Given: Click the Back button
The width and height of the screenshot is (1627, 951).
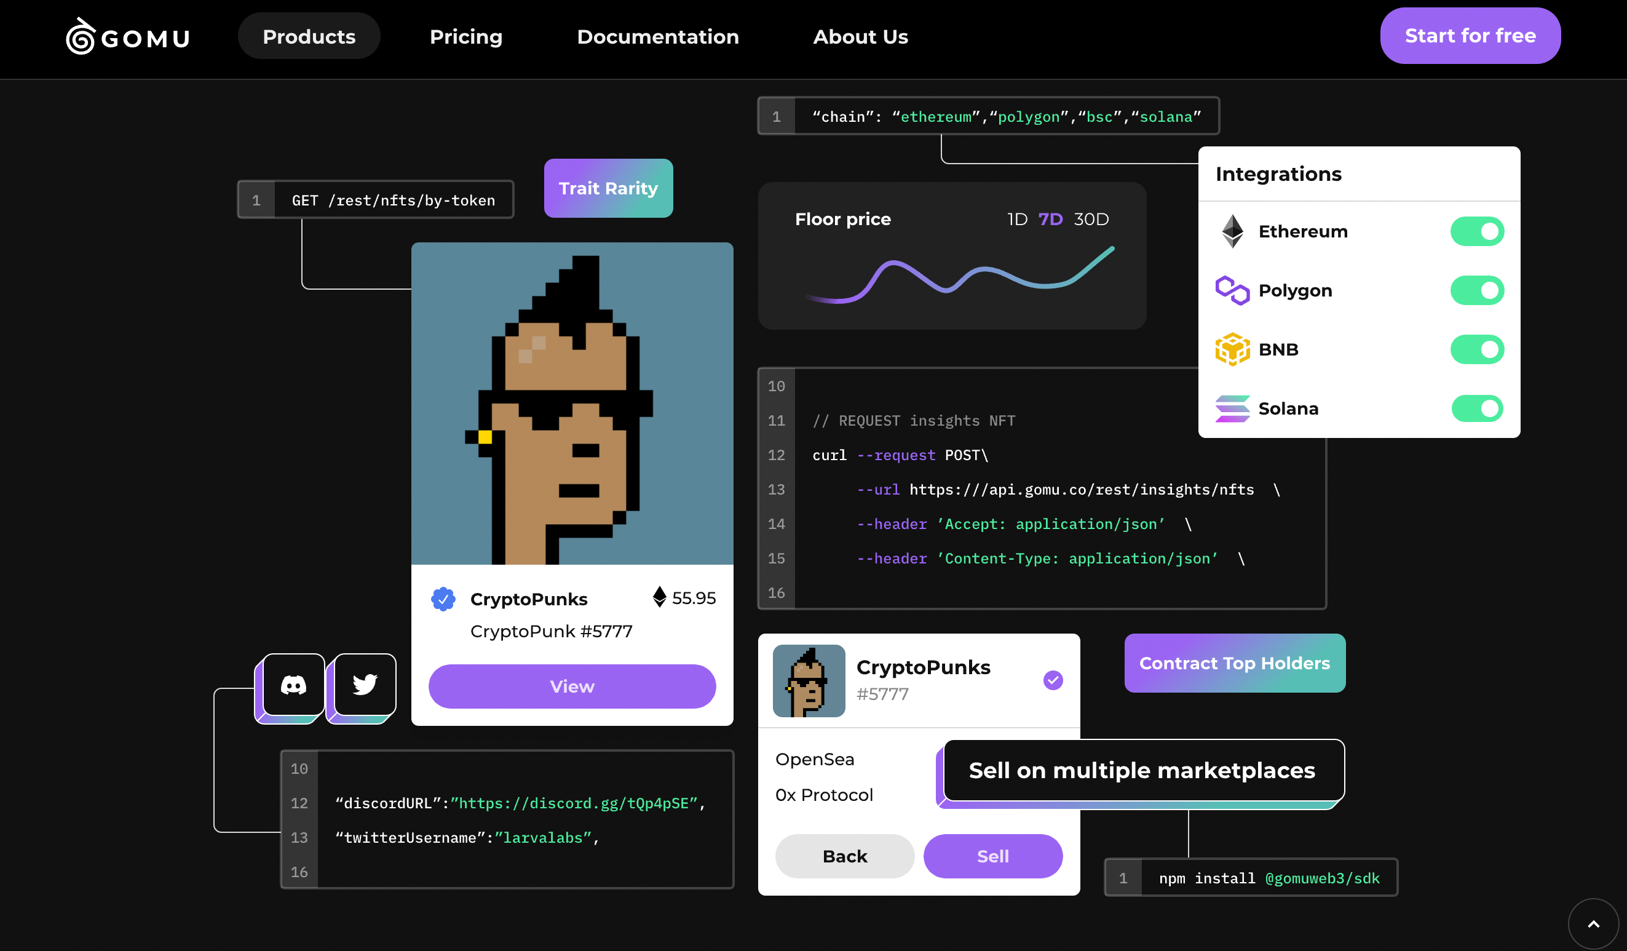Looking at the screenshot, I should click(x=844, y=856).
